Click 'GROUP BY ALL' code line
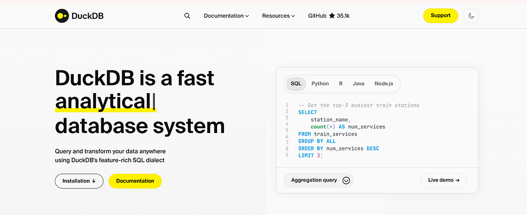This screenshot has width=527, height=215. tap(317, 141)
